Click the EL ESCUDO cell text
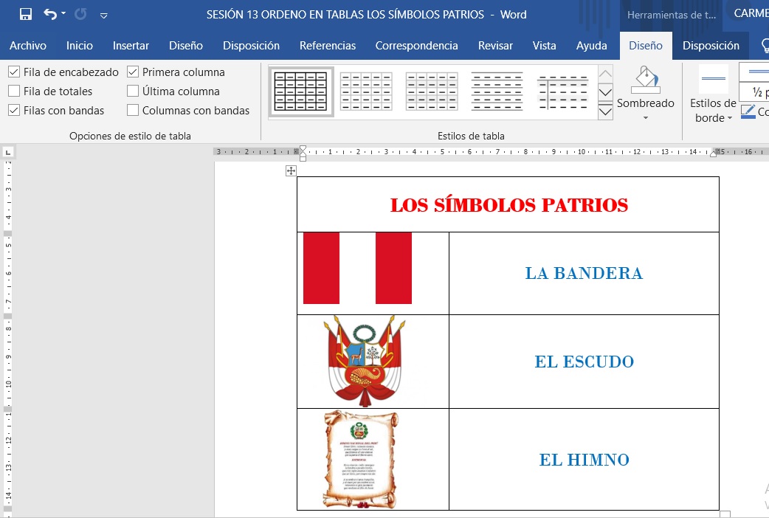This screenshot has height=518, width=769. click(584, 362)
